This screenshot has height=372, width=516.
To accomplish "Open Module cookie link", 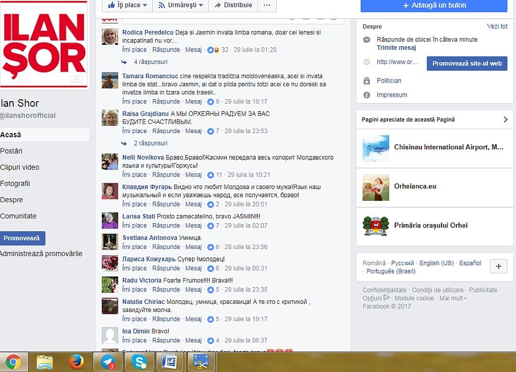I will point(414,299).
